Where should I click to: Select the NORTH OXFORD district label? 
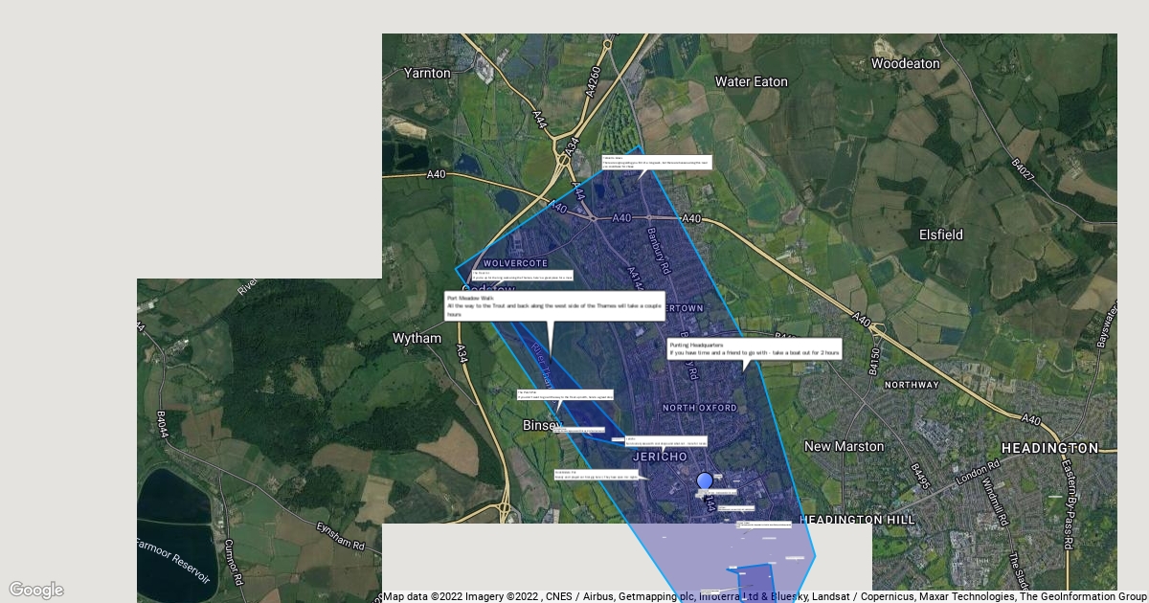click(x=700, y=408)
